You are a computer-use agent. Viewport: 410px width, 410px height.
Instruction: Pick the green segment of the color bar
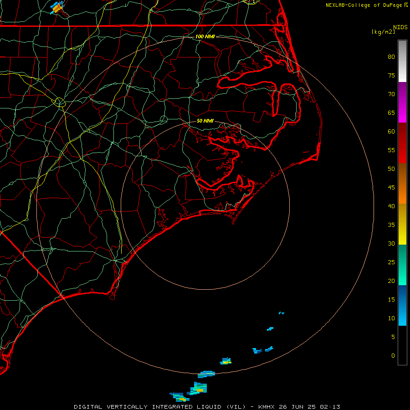click(402, 265)
